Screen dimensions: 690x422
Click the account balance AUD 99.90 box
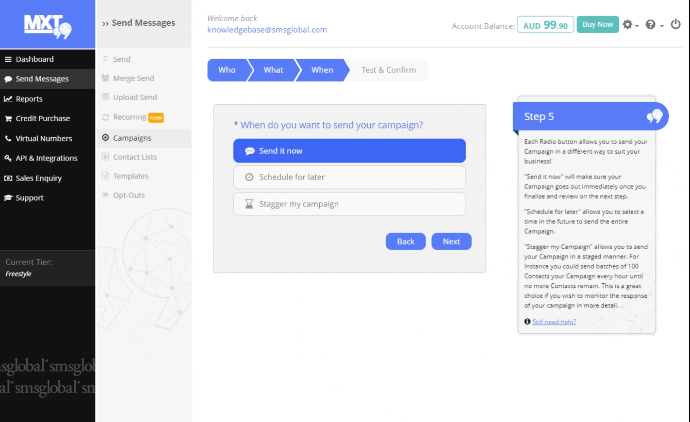[x=545, y=25]
